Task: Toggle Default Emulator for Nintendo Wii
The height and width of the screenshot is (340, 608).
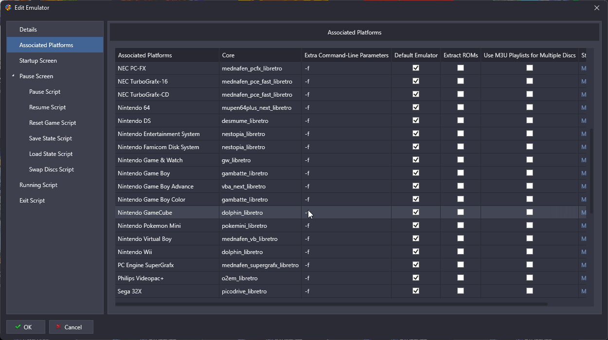Action: 416,252
